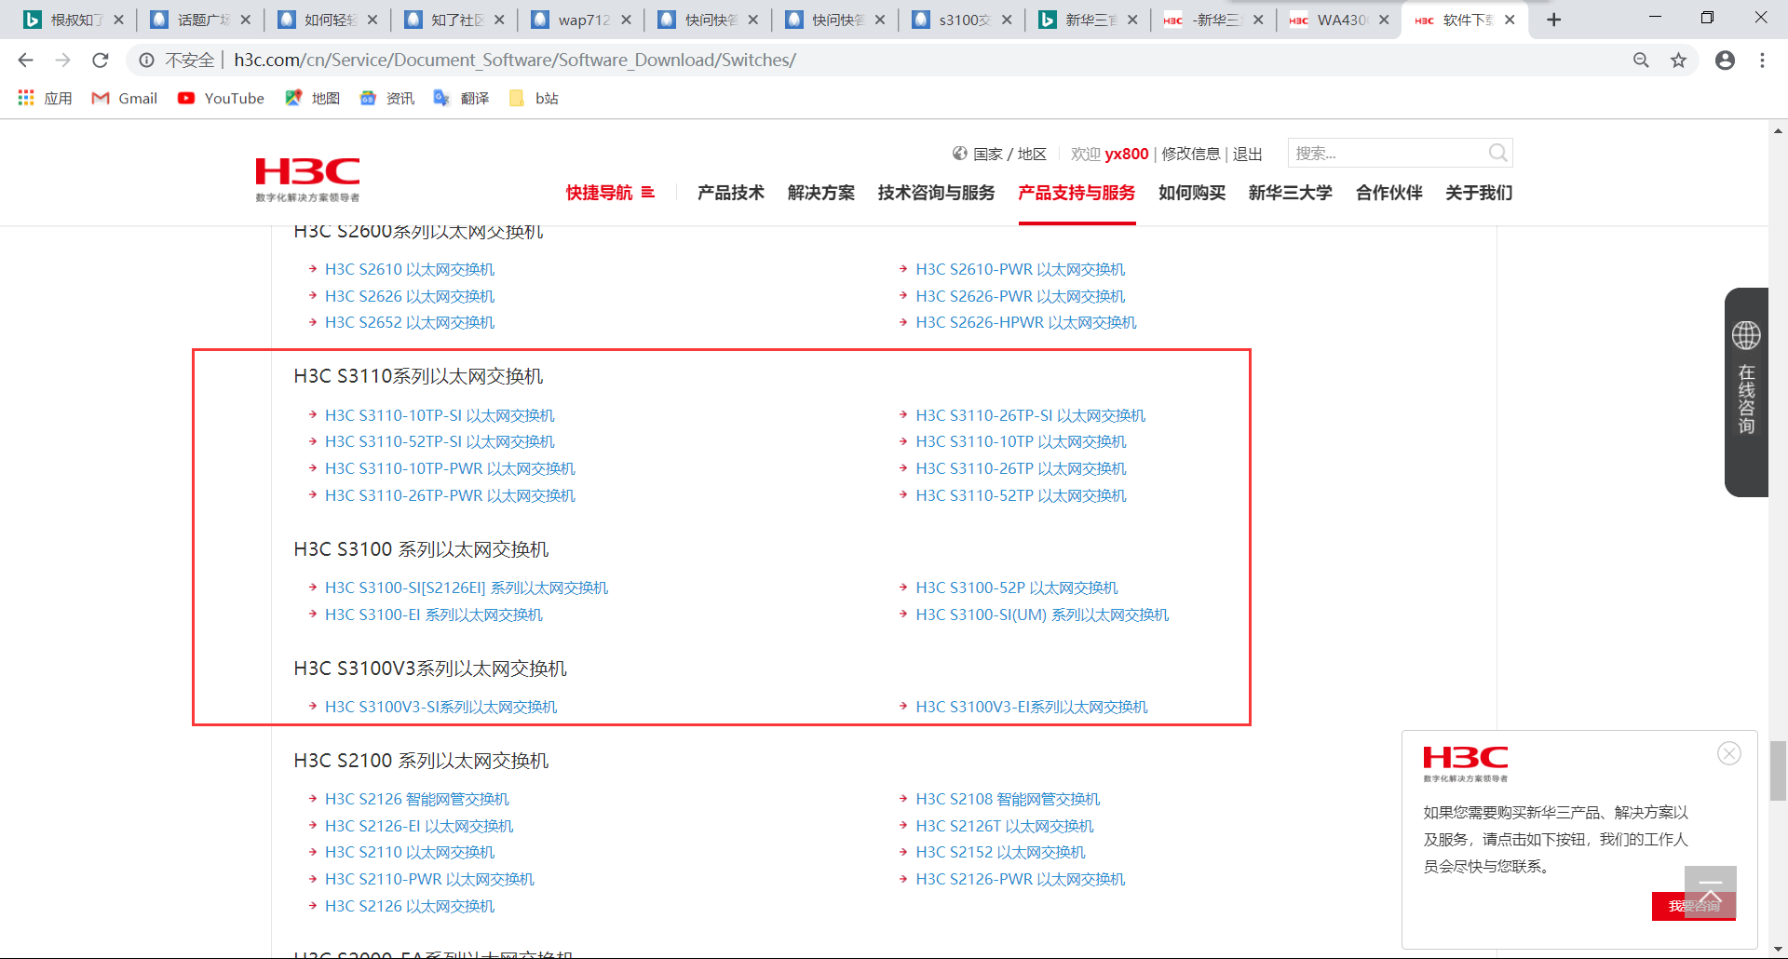Open the 翻译 translate bookmark
The height and width of the screenshot is (959, 1788).
tap(462, 98)
